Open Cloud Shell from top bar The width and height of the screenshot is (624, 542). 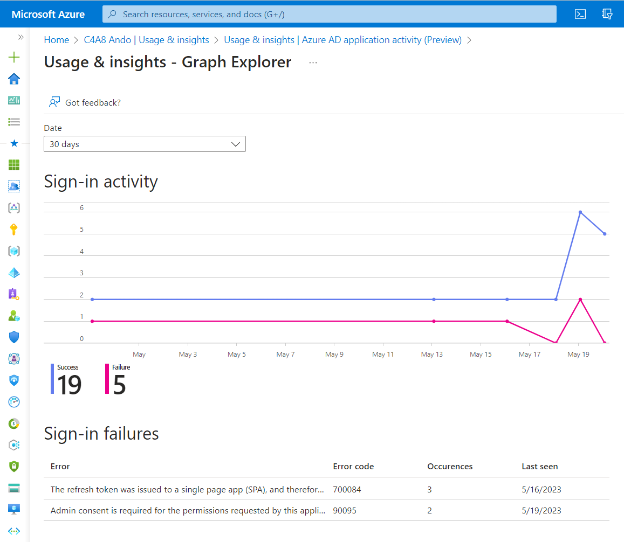point(580,14)
